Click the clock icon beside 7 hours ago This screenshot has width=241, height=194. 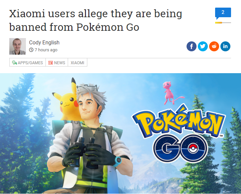click(31, 50)
